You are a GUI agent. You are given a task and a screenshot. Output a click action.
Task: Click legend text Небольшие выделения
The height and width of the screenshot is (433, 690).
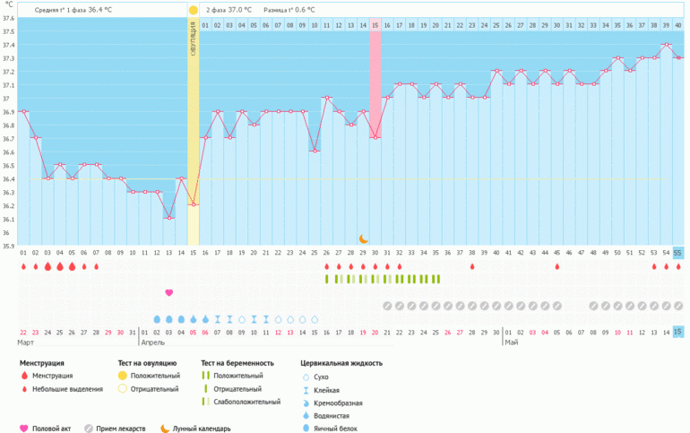pyautogui.click(x=67, y=389)
